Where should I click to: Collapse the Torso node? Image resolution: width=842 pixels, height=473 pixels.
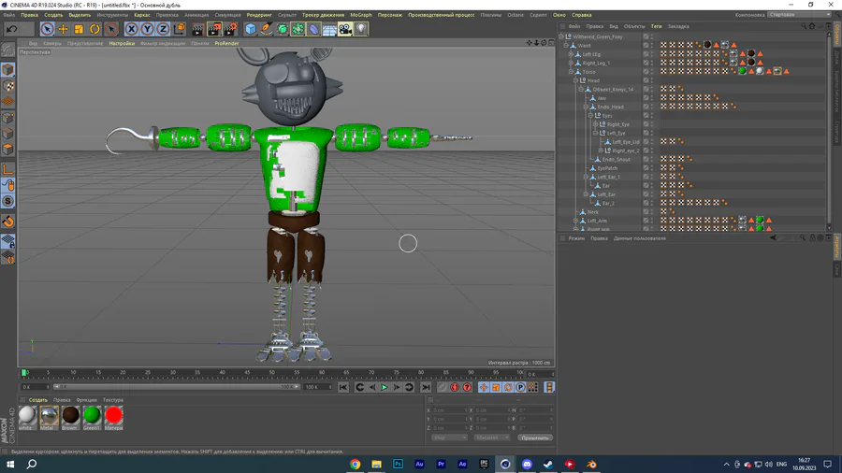tap(571, 71)
